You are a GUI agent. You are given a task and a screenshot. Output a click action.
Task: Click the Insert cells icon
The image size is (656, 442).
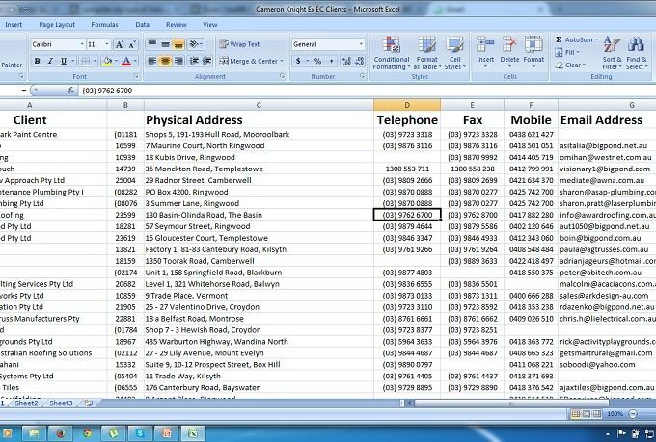(485, 48)
